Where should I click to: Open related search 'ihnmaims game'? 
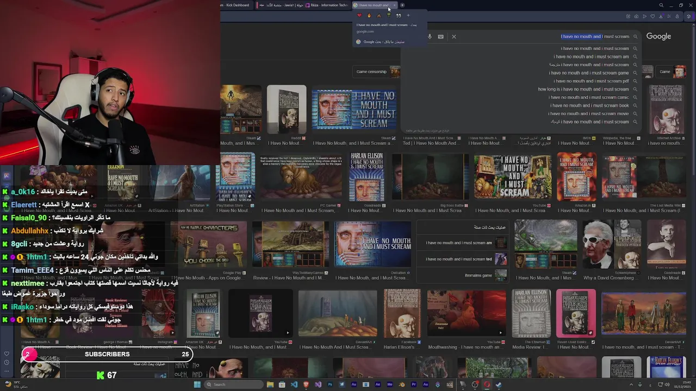point(463,275)
